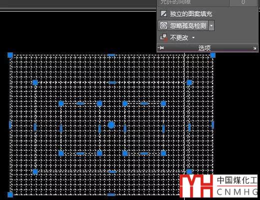Click the 不更改 draw order icon

pos(164,37)
